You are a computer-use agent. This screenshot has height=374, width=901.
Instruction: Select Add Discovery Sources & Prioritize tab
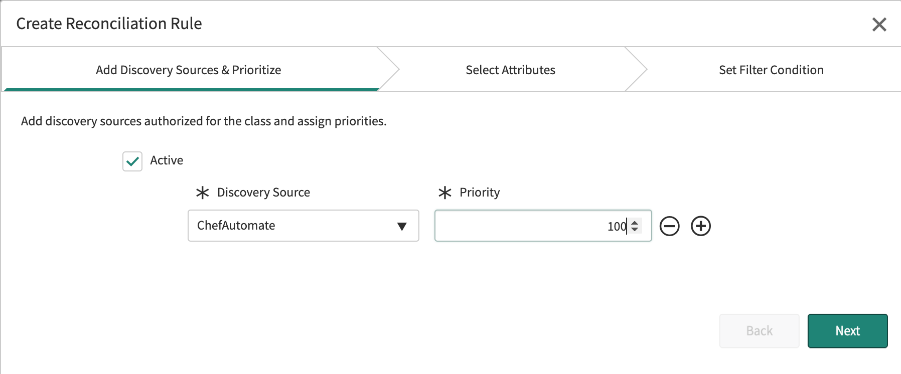pyautogui.click(x=188, y=70)
